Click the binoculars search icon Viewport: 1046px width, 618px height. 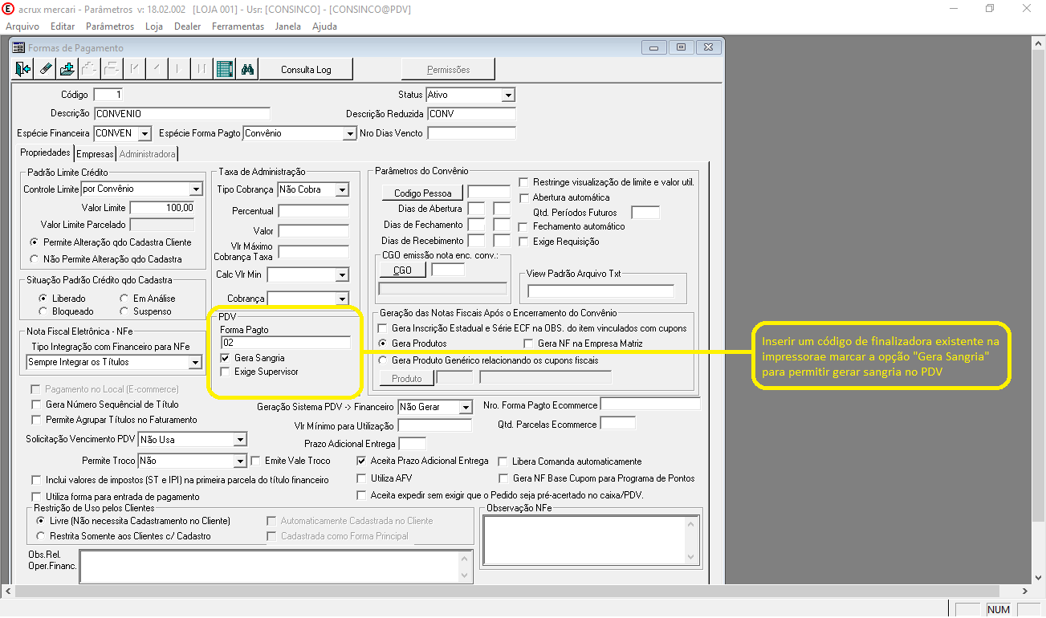click(x=247, y=70)
